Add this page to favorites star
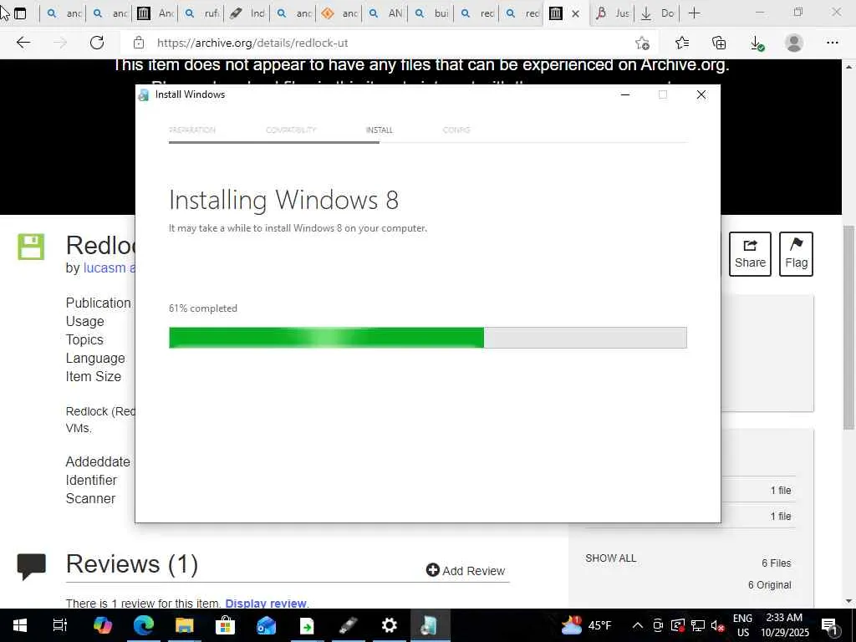Viewport: 856px width, 642px height. tap(643, 43)
